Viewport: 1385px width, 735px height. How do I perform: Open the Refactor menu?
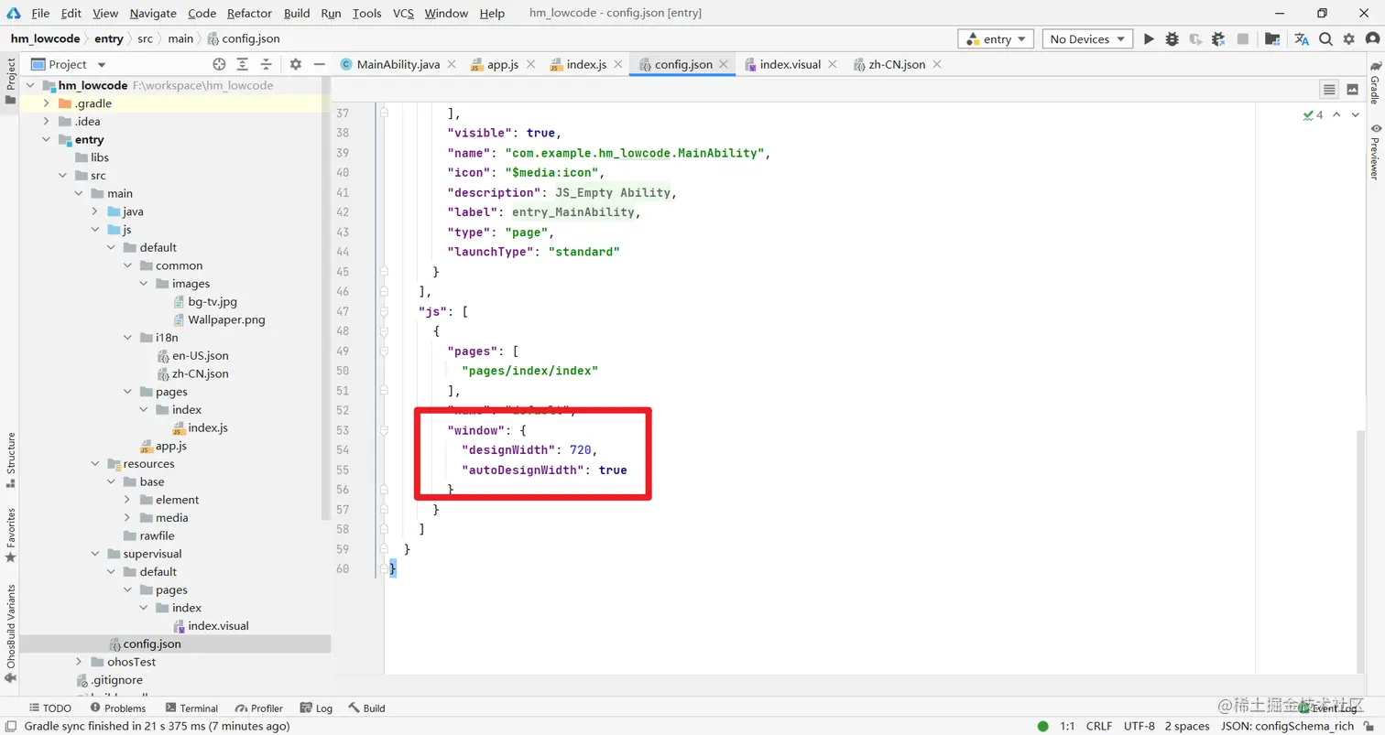coord(249,13)
